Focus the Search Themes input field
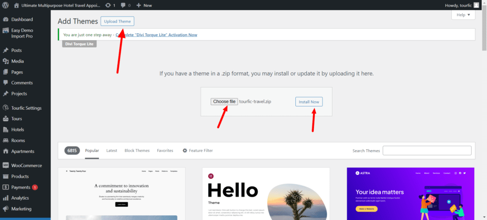This screenshot has width=487, height=220. tap(427, 151)
